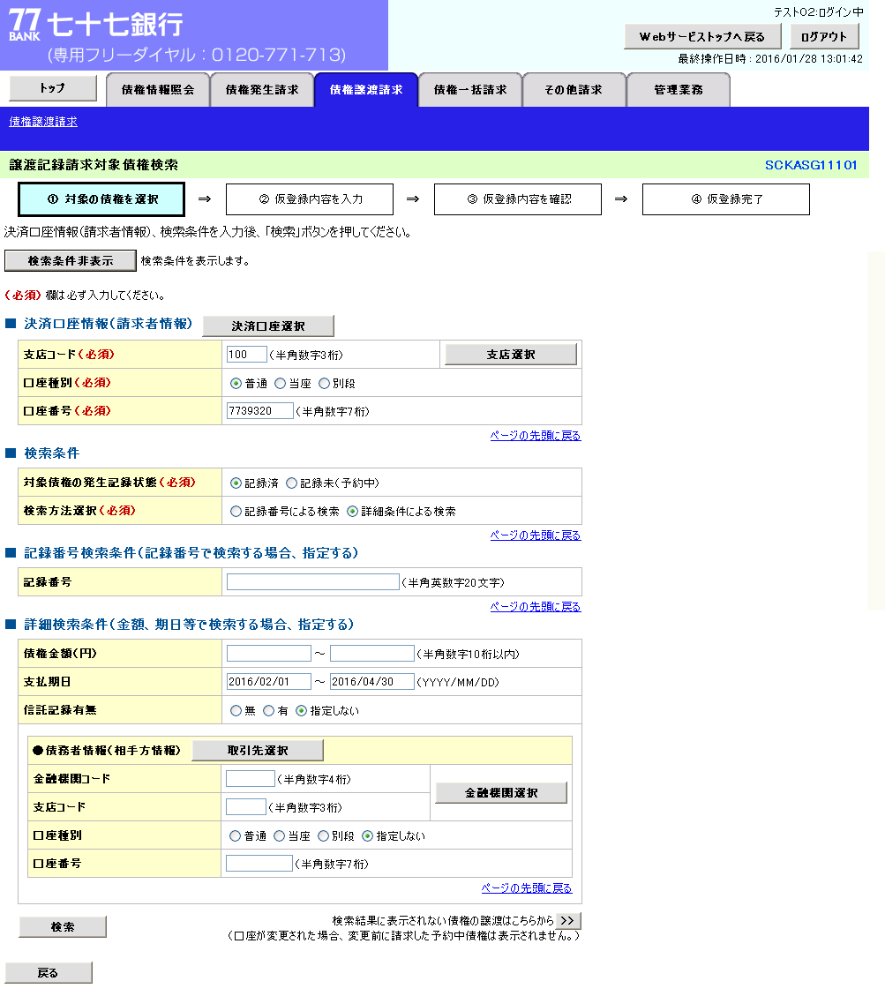Click the 決済口座情報(請求者情報) section heading
Screen dimensions: 885x996
(108, 324)
